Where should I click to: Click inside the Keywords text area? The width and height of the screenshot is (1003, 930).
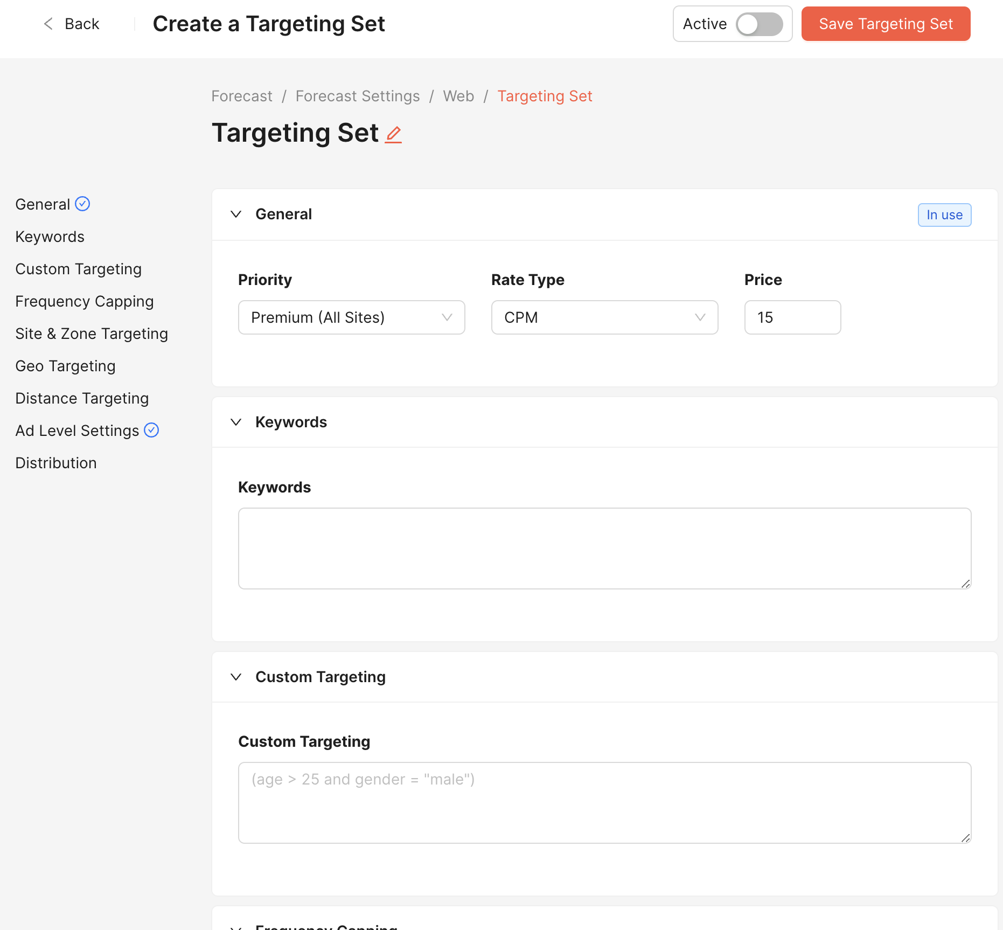coord(604,548)
